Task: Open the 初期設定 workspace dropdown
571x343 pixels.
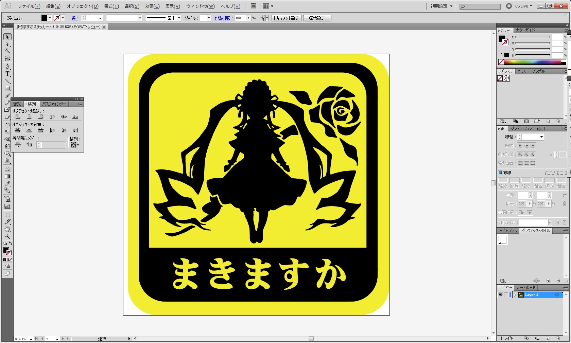Action: pyautogui.click(x=442, y=6)
